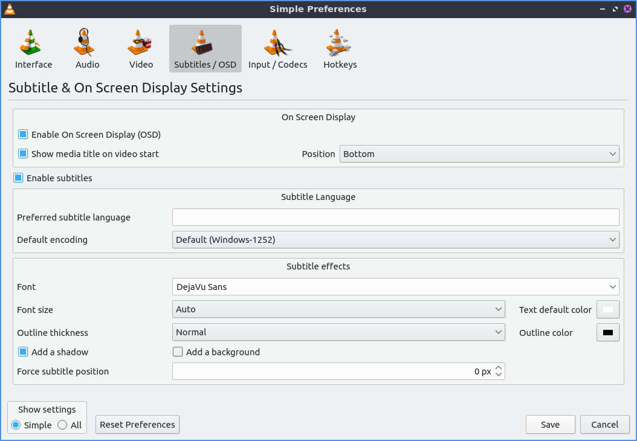This screenshot has width=637, height=441.
Task: Click the VLC cone icon in title bar
Action: 10,9
